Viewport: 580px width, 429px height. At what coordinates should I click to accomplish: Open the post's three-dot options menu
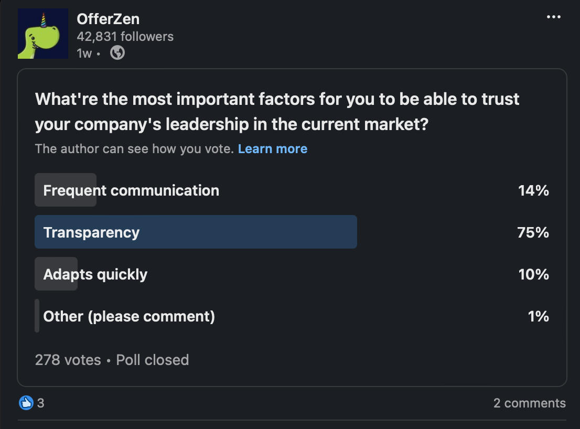[553, 17]
